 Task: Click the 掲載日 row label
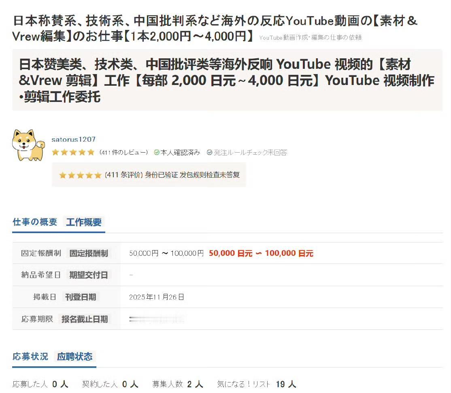pos(45,297)
